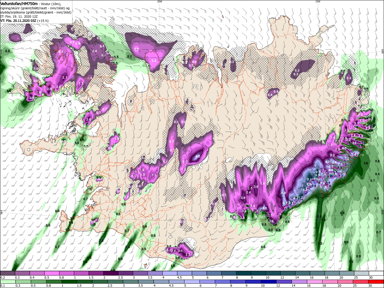Click the 4.9 precipitation value on the map

pyautogui.click(x=283, y=193)
